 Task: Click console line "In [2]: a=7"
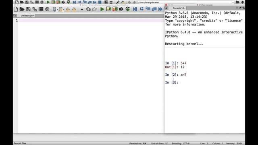[x=176, y=75]
